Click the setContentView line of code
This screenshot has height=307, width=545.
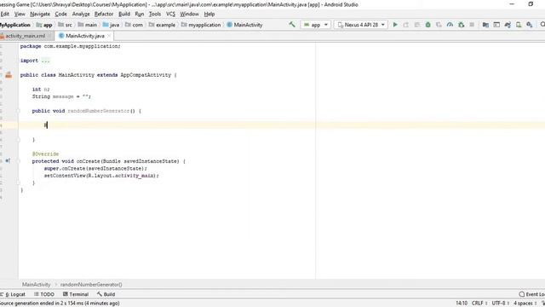click(x=101, y=176)
